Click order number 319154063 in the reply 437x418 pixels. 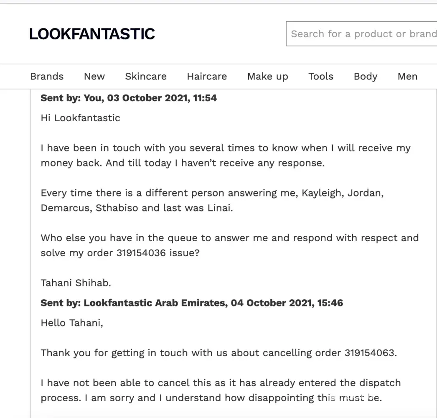(369, 353)
